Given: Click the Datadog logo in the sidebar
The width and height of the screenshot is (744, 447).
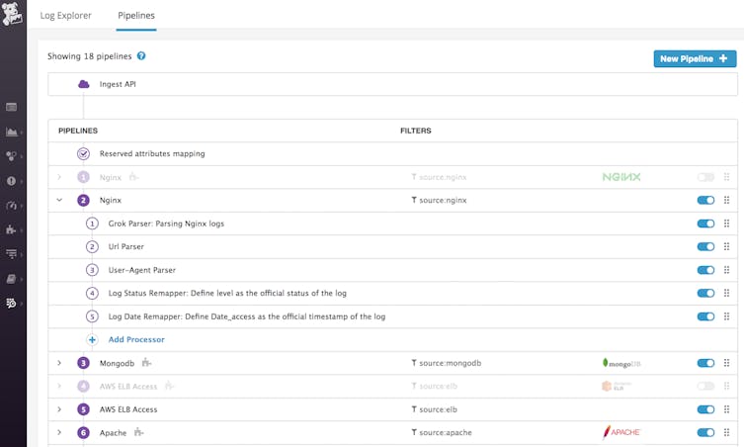Looking at the screenshot, I should point(13,16).
